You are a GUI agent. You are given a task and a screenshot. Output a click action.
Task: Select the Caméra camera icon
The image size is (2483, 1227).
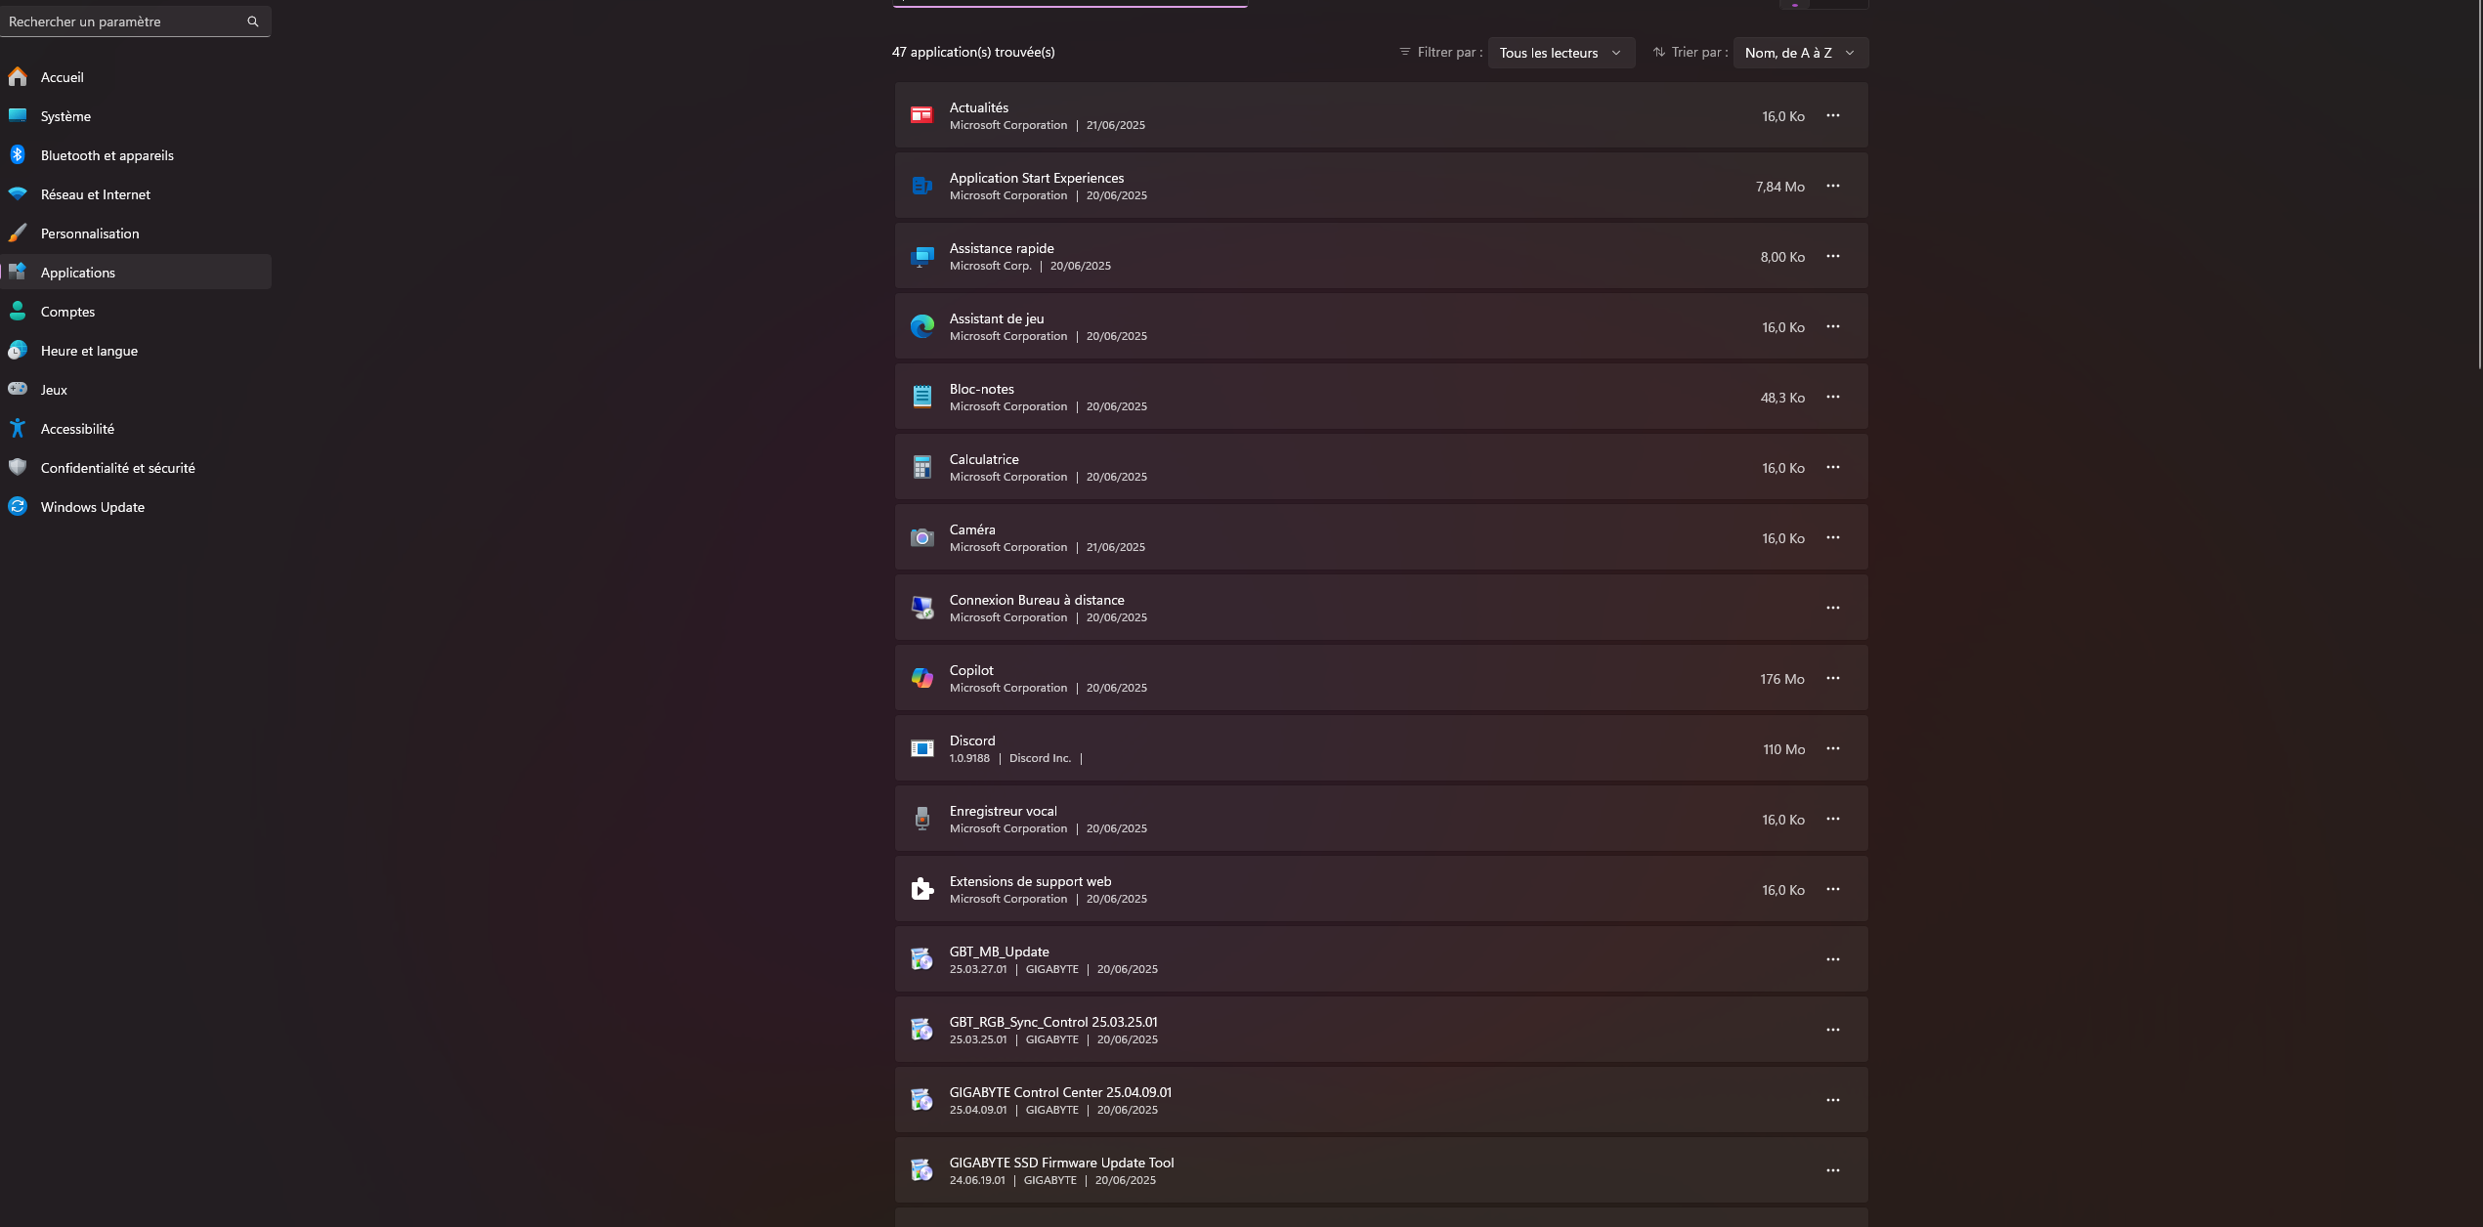pyautogui.click(x=921, y=537)
